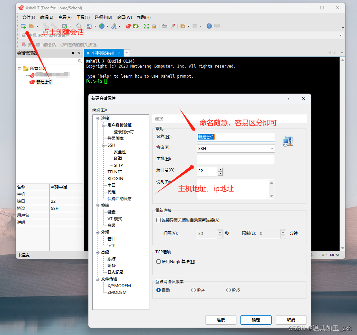Expand the 文件传输 tree node
Screen dimensions: 357x335
coord(97,279)
